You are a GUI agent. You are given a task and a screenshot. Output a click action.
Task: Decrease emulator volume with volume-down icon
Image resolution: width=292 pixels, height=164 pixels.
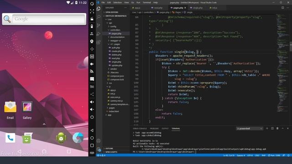pyautogui.click(x=92, y=109)
